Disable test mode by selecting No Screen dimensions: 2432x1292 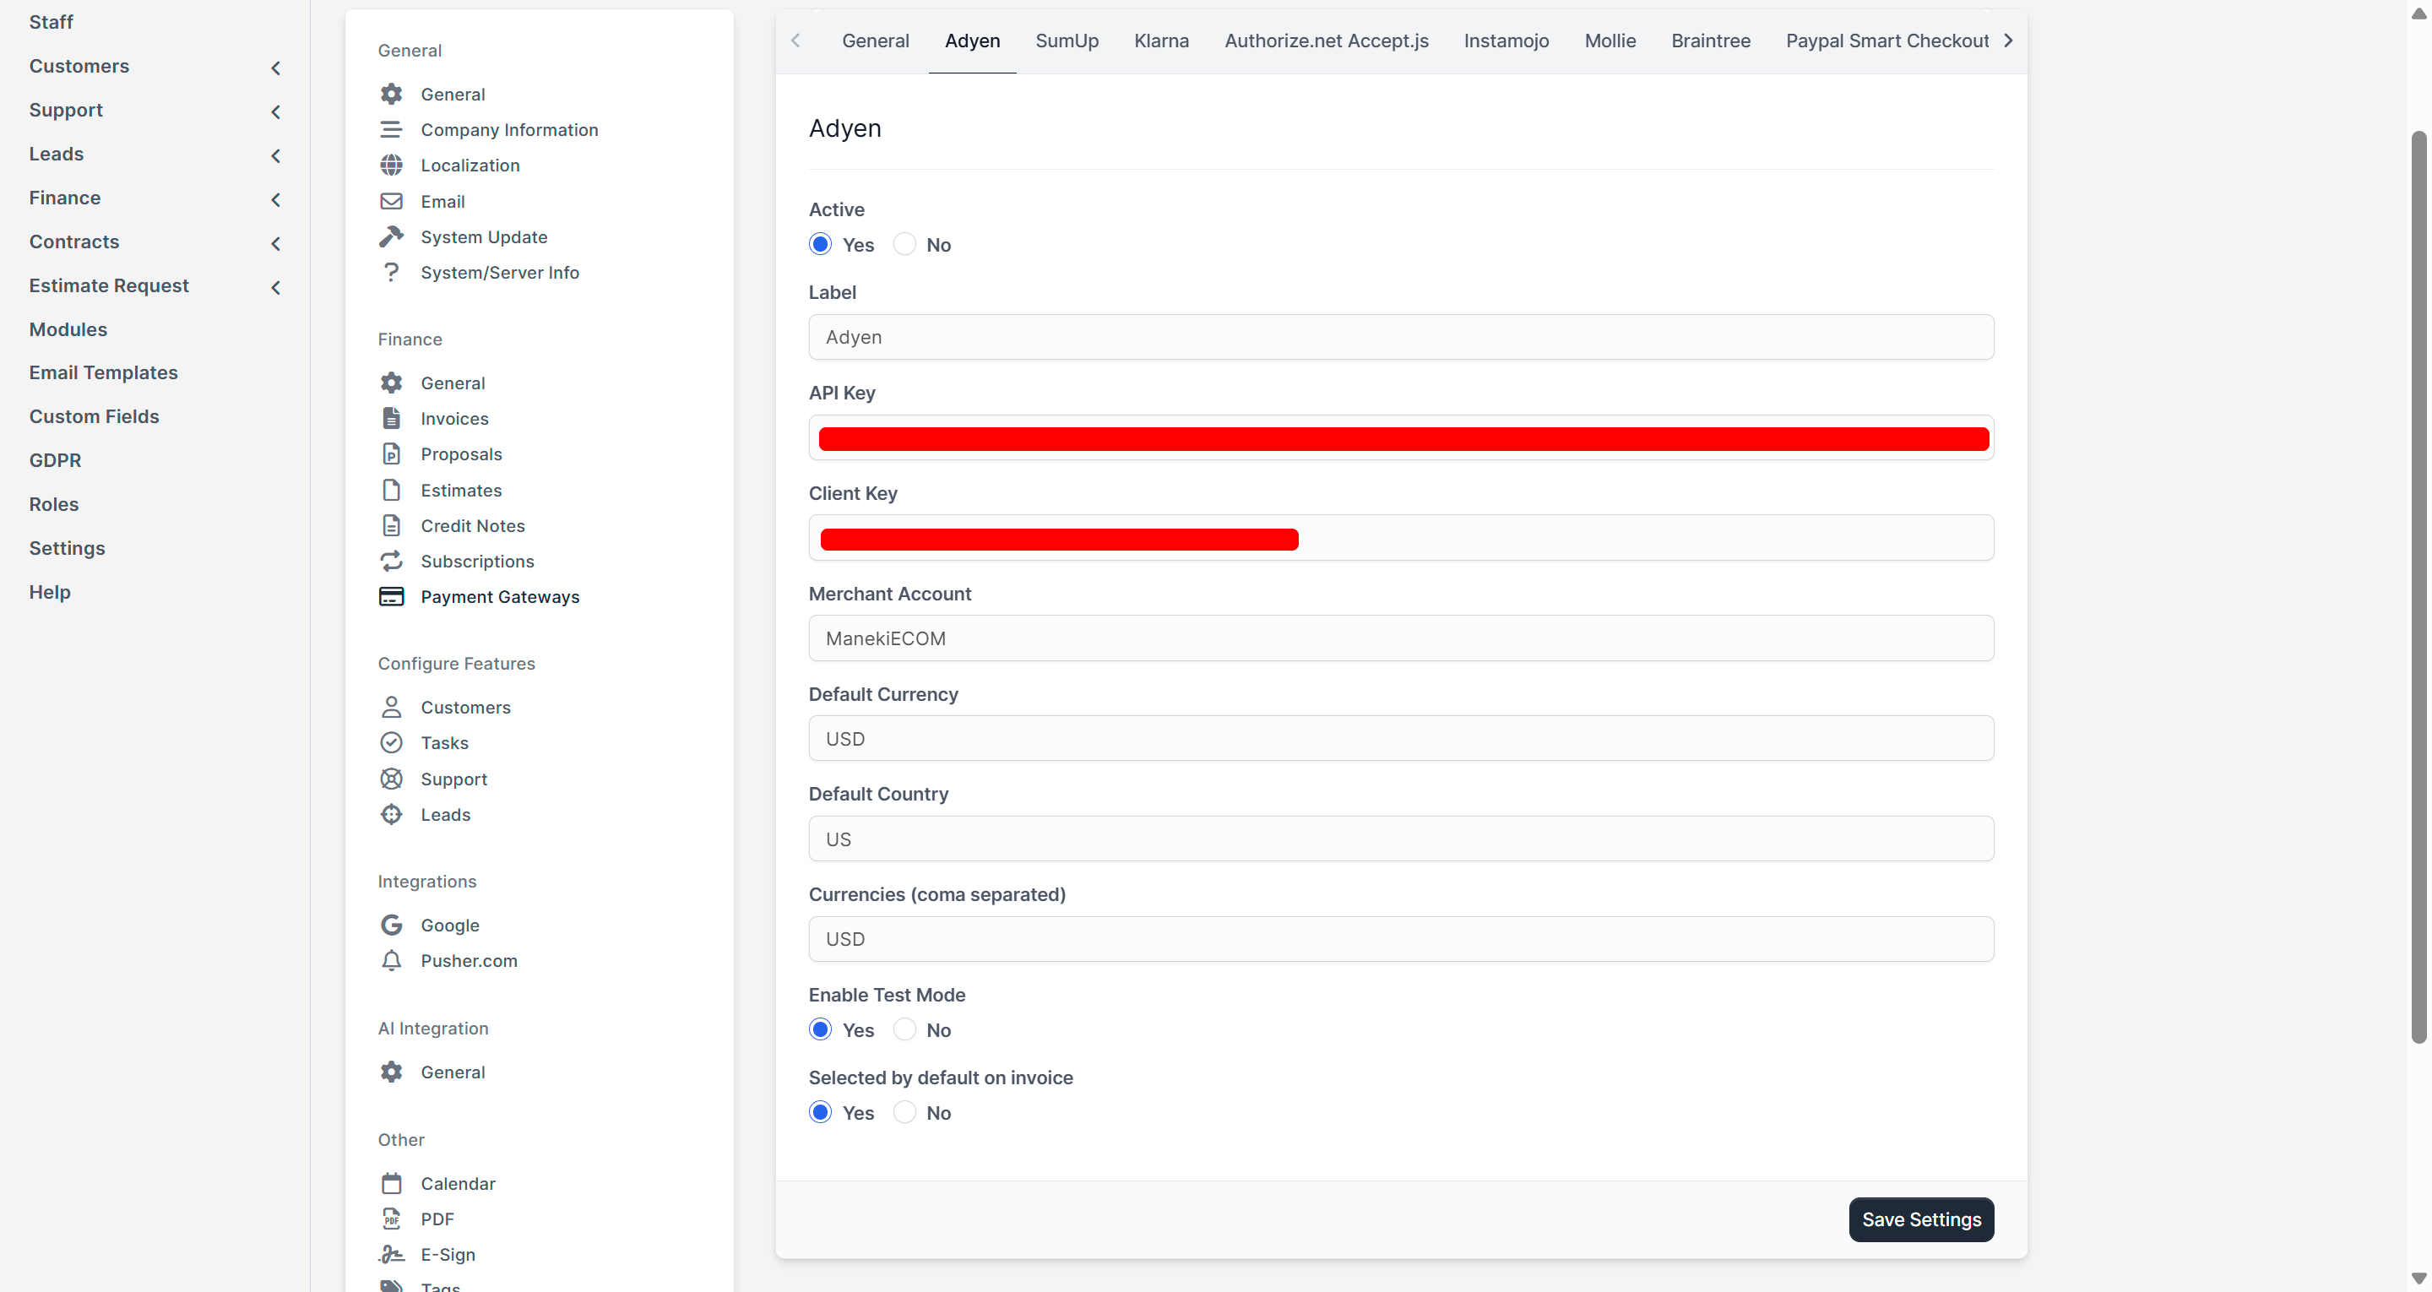point(904,1029)
